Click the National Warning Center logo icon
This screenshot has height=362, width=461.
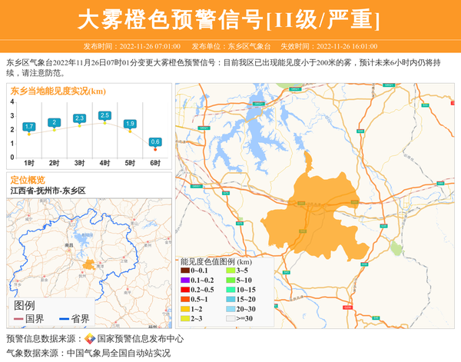(x=90, y=338)
